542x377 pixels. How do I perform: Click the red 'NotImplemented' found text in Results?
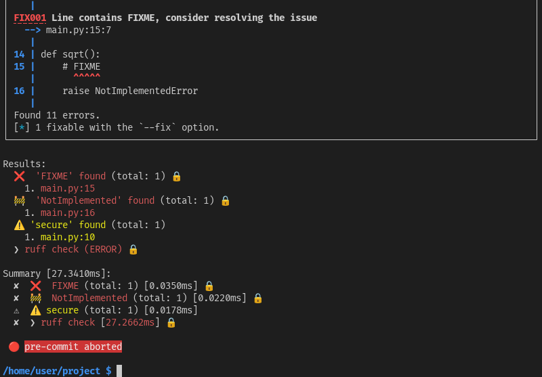click(95, 200)
